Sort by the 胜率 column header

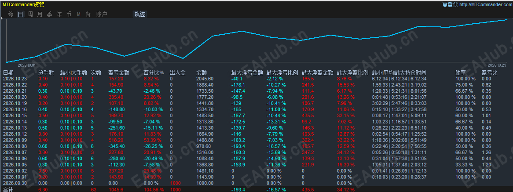(461, 72)
